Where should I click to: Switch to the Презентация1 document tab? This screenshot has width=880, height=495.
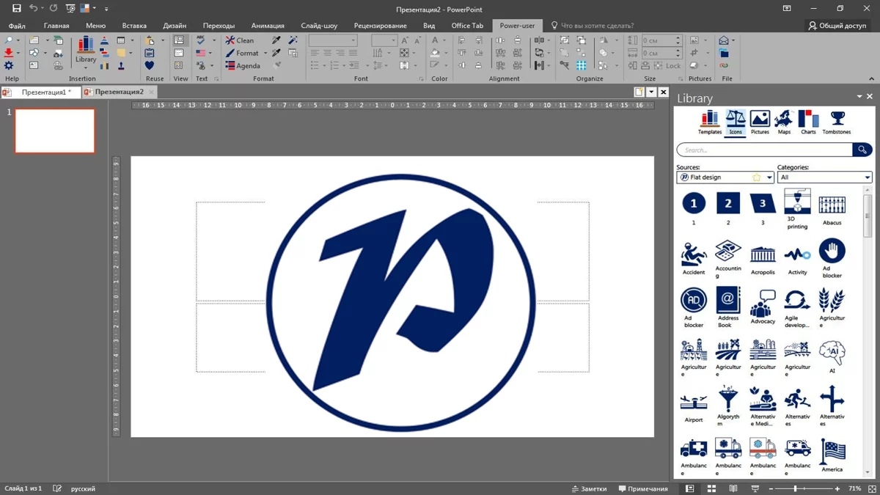tap(40, 92)
